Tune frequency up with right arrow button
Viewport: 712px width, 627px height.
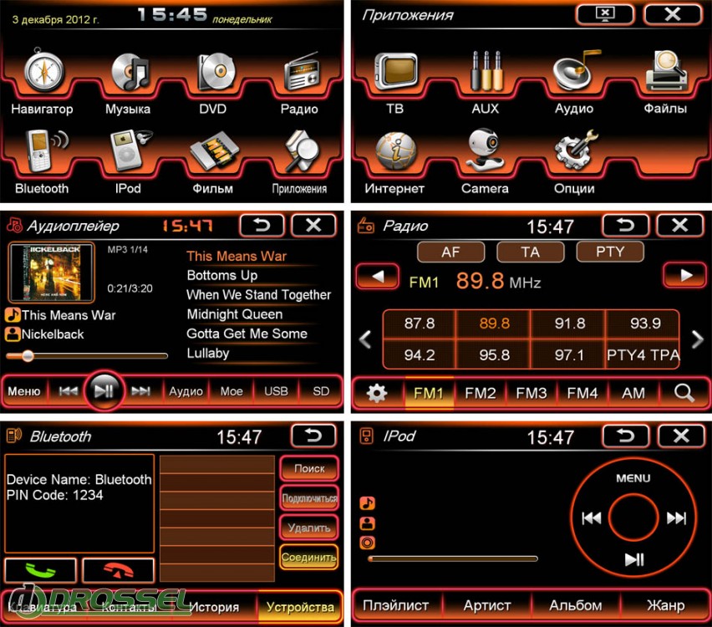point(685,275)
